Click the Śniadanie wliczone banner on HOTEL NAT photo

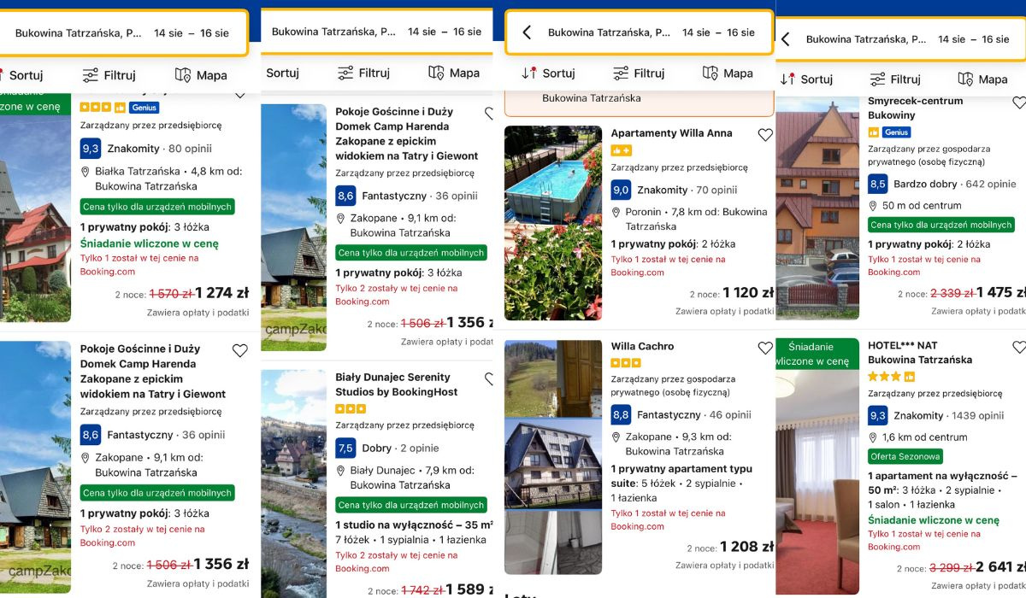[x=817, y=354]
